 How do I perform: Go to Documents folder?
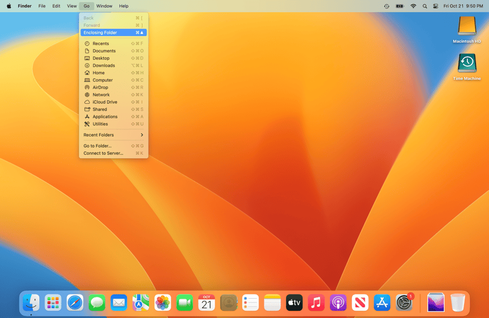(x=114, y=51)
